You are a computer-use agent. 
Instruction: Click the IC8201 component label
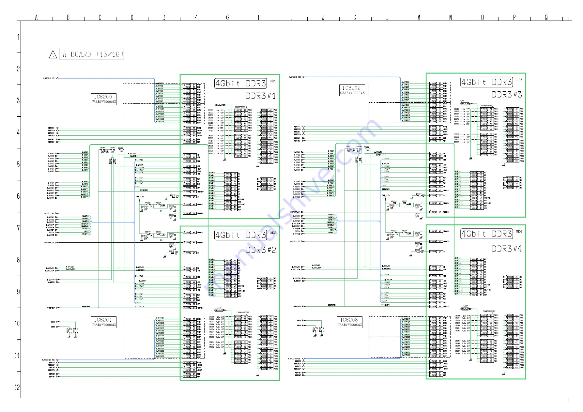(x=103, y=320)
